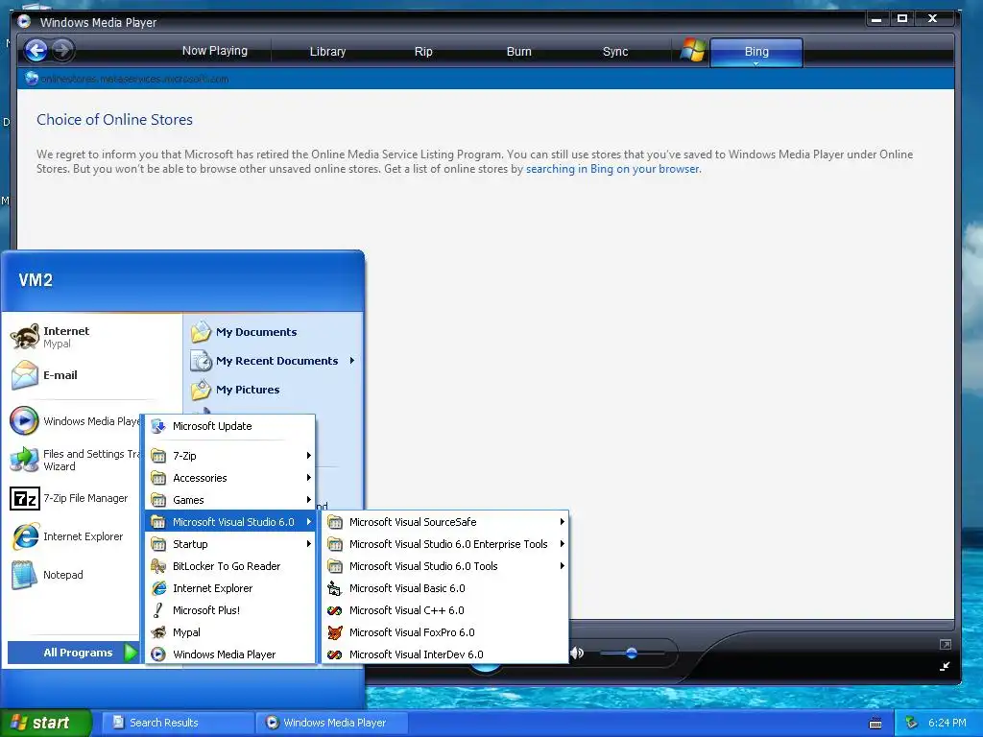The width and height of the screenshot is (983, 737).
Task: Expand My Recent Documents submenu
Action: pos(274,361)
